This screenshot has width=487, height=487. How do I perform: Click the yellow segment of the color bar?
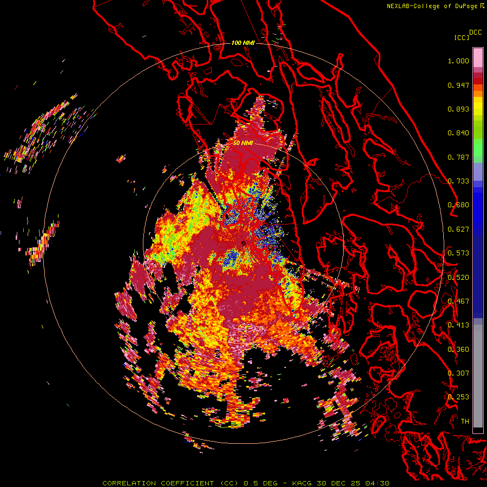click(x=478, y=106)
